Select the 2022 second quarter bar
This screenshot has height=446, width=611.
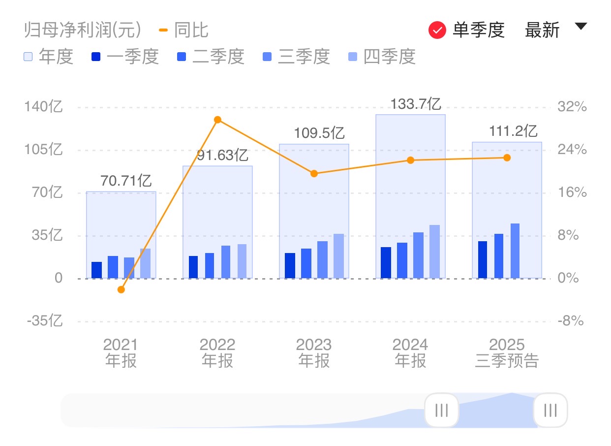(210, 266)
